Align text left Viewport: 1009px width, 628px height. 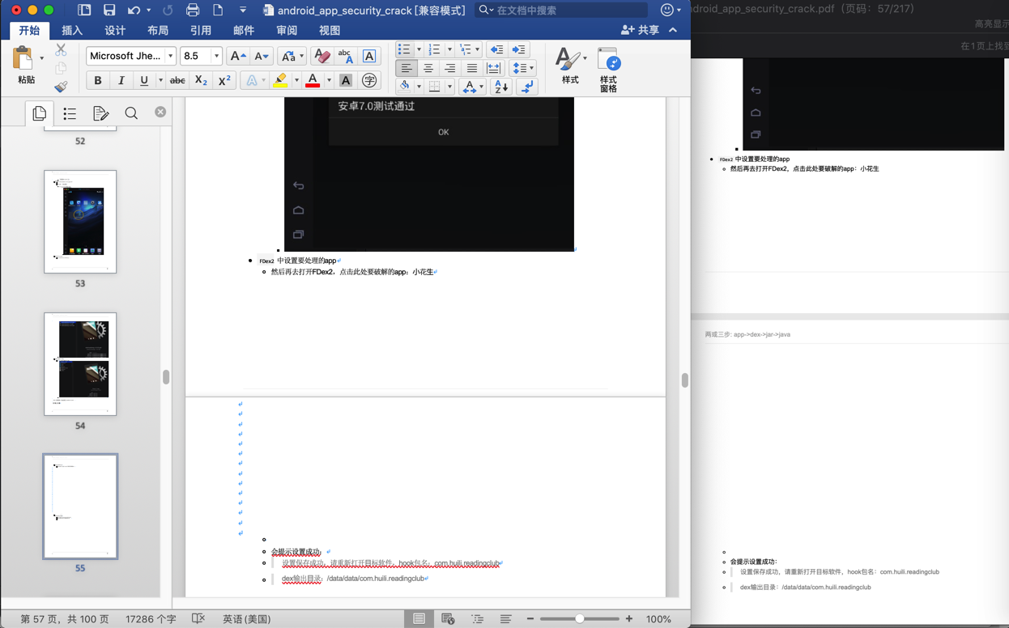[407, 69]
